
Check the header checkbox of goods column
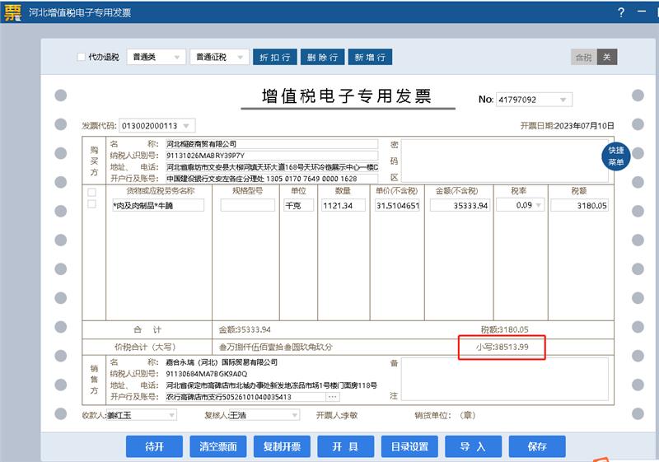(x=91, y=191)
